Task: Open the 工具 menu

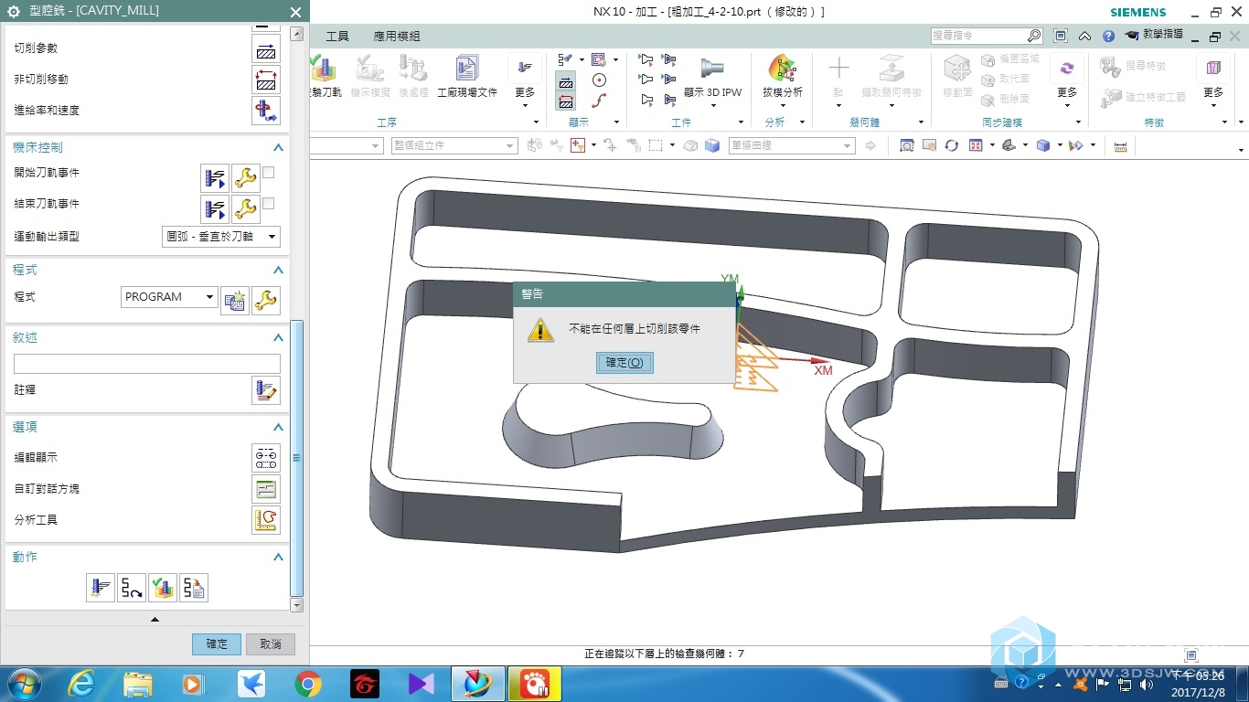Action: (337, 37)
